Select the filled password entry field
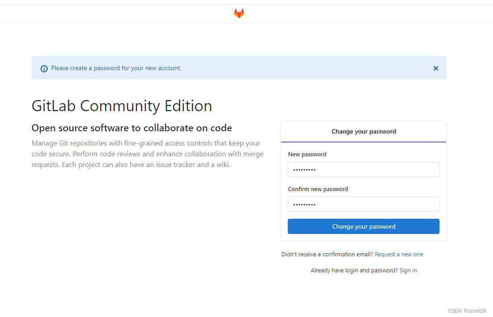Image resolution: width=493 pixels, height=317 pixels. click(364, 170)
